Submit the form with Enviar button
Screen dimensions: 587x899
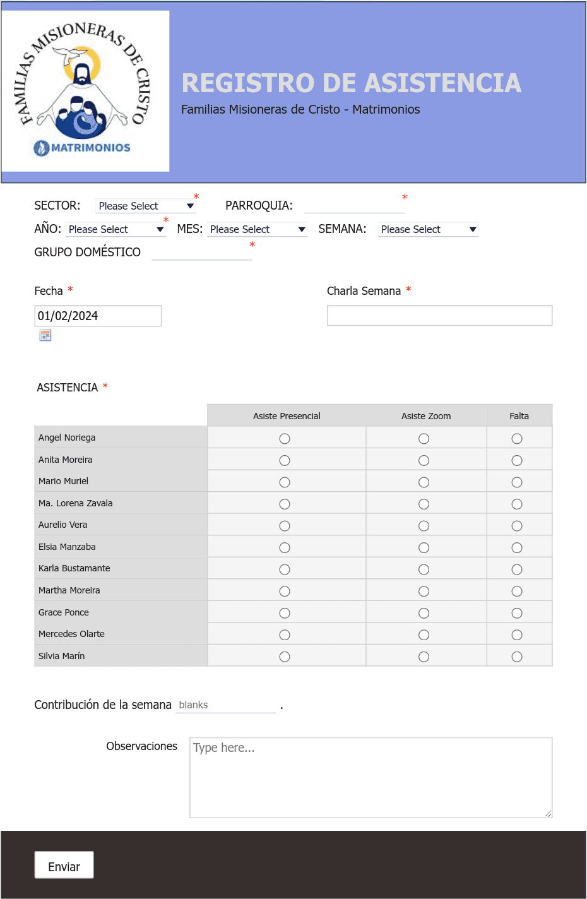pyautogui.click(x=64, y=865)
